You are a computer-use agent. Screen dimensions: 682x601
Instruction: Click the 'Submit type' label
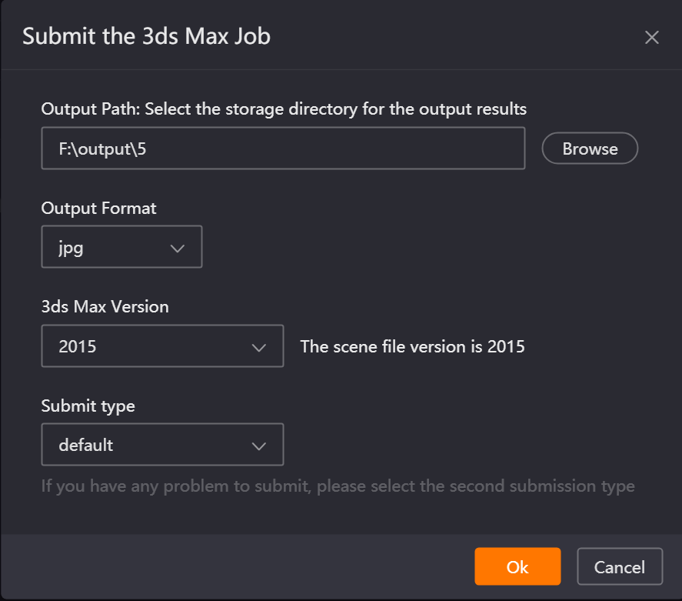click(x=88, y=406)
